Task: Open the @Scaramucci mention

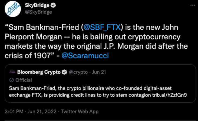Action: pos(85,56)
